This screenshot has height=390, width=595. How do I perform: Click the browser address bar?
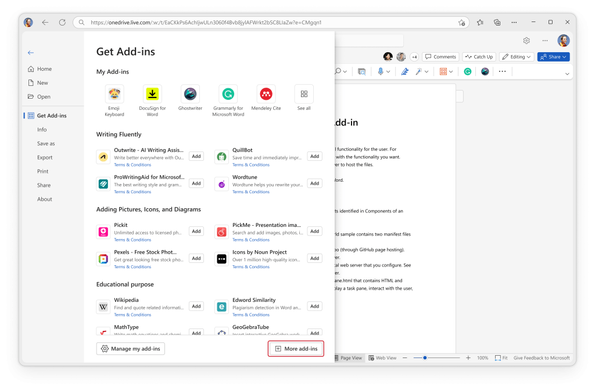click(271, 23)
